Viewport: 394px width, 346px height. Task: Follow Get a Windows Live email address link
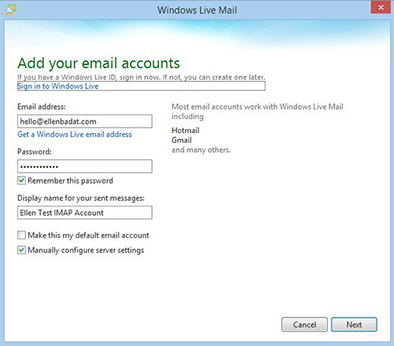75,134
